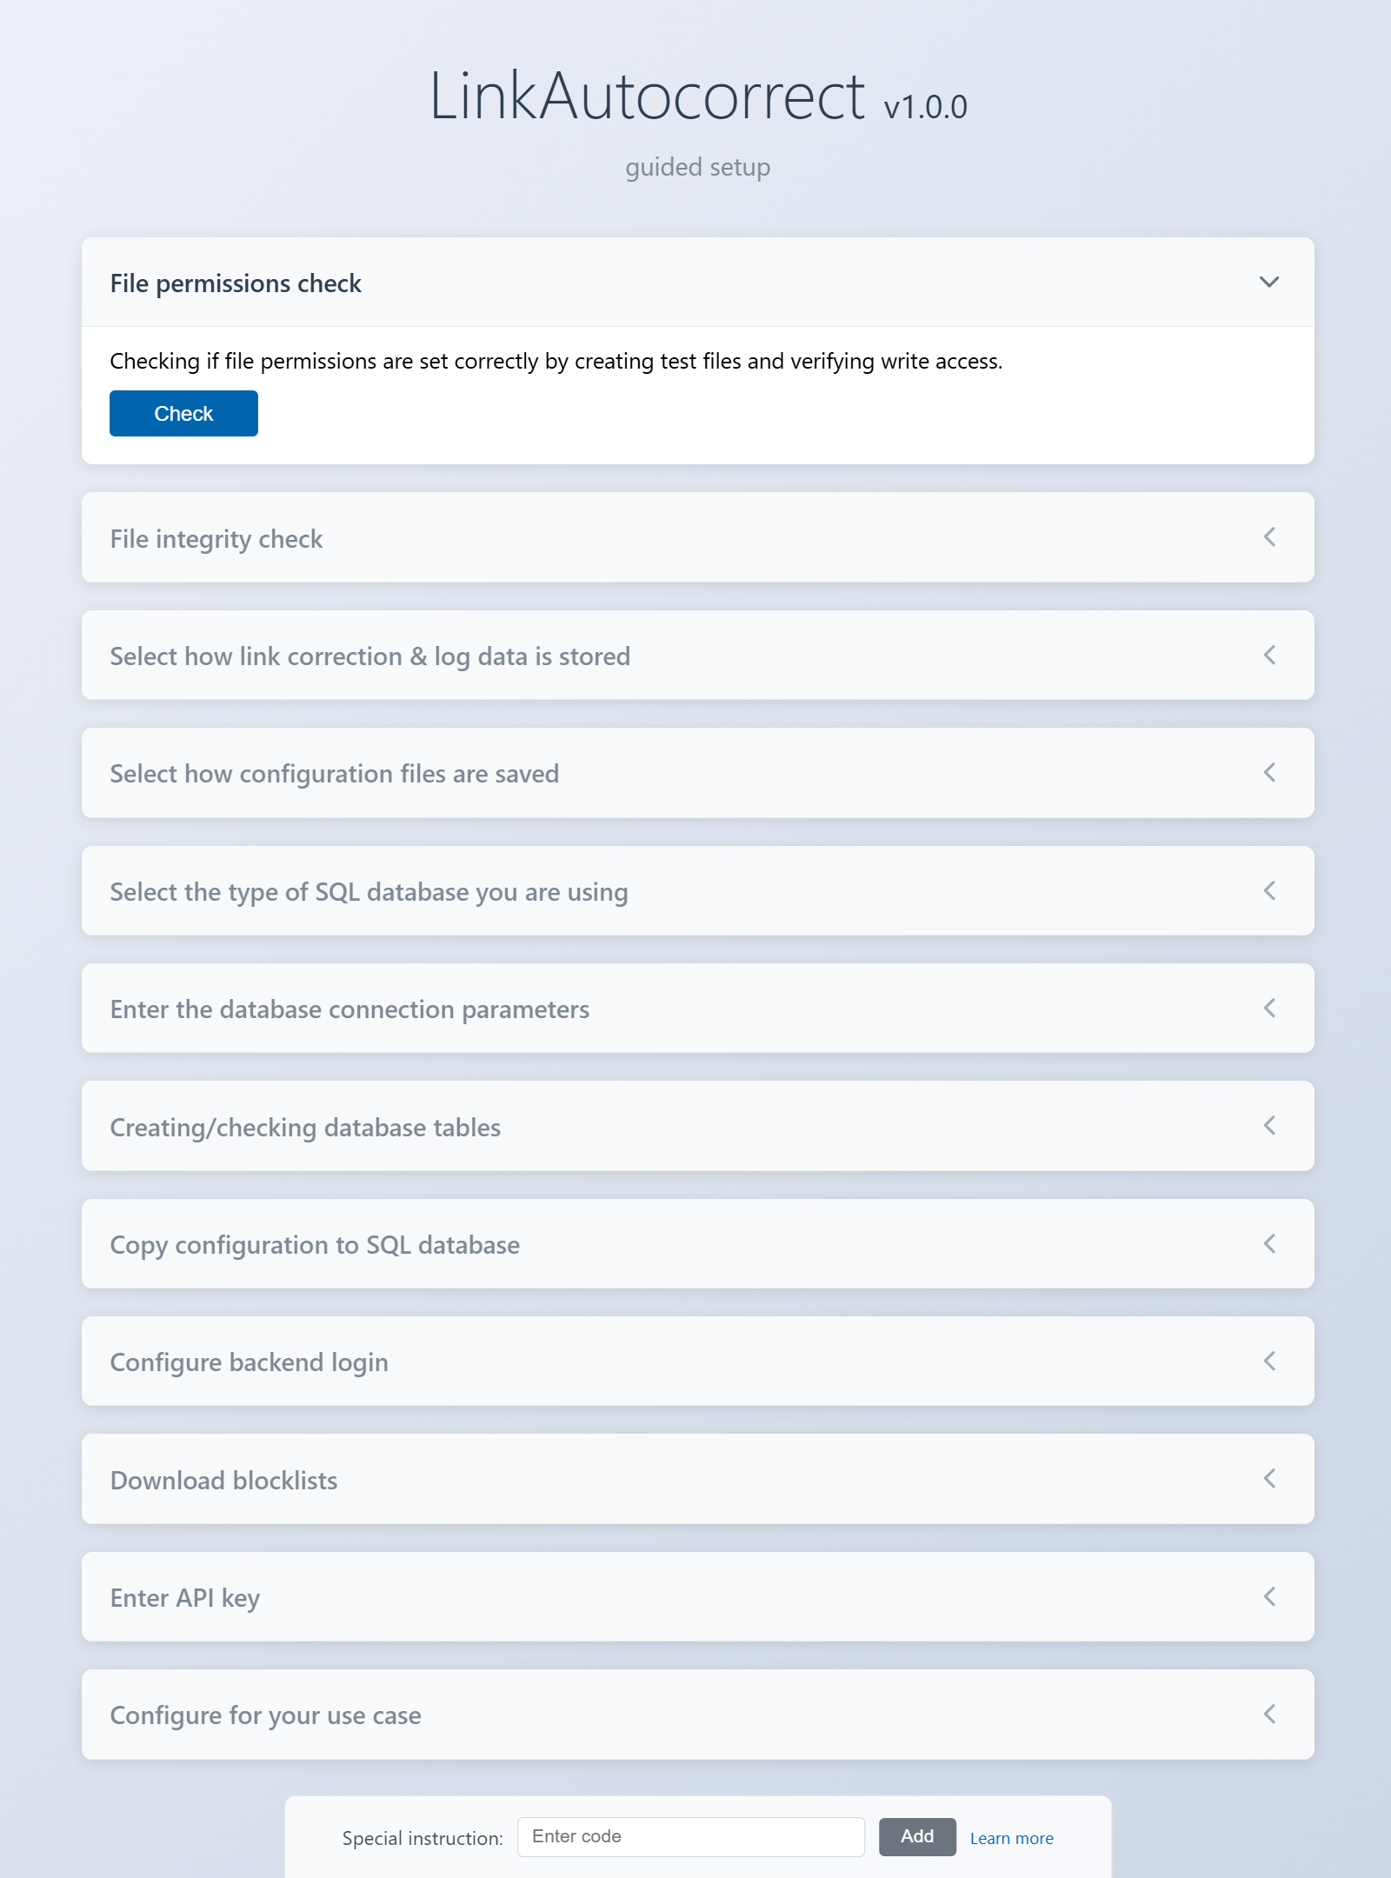This screenshot has width=1391, height=1878.
Task: Click the Enter code input field
Action: pos(691,1835)
